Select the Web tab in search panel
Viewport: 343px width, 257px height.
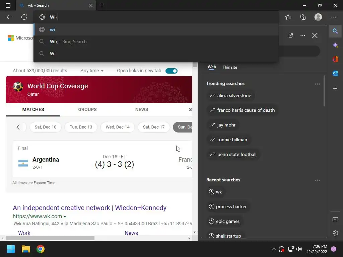coord(212,67)
